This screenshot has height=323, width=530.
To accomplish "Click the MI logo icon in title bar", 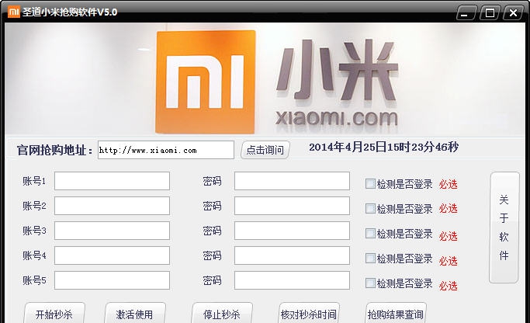I will point(13,12).
